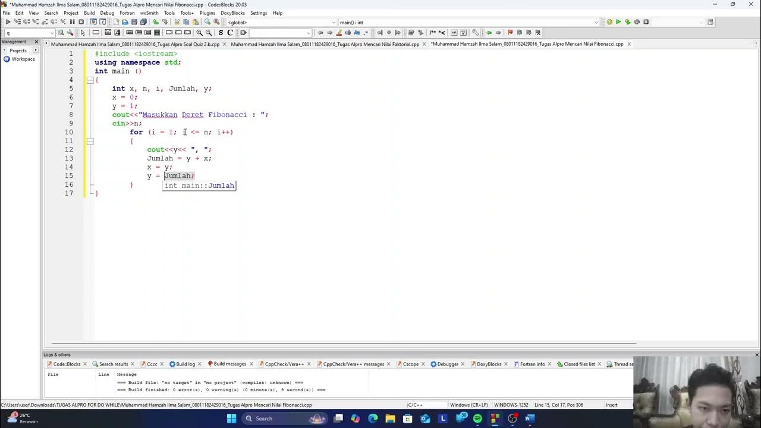Image resolution: width=761 pixels, height=428 pixels.
Task: Switch to Soal Quiz 2.b.cpp tab
Action: click(135, 44)
